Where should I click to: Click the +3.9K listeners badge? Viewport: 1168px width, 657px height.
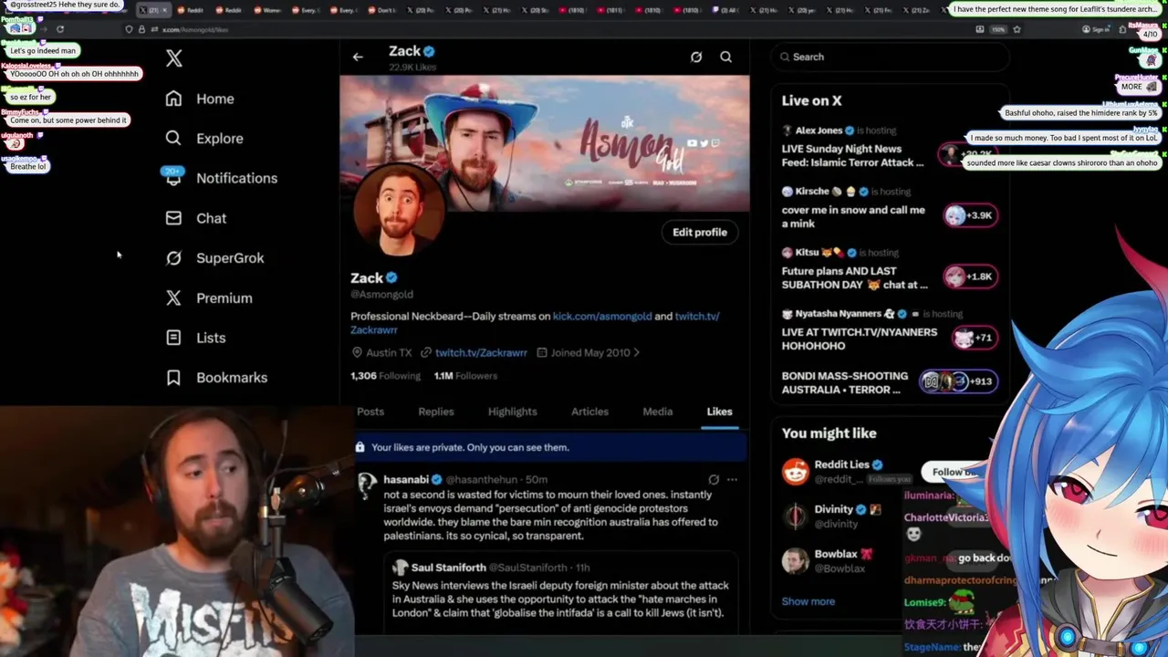tap(970, 215)
